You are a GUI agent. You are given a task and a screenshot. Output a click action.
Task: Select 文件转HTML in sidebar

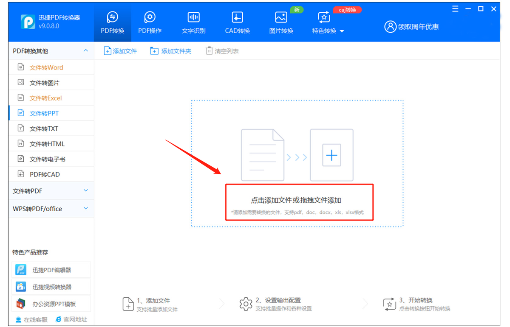pos(51,144)
